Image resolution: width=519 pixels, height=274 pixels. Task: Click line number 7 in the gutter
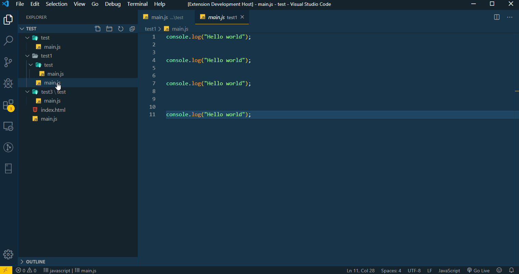(154, 83)
